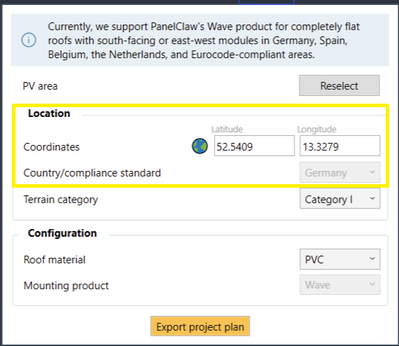Viewport: 399px width, 346px height.
Task: Click the chevron of the Category I dropdown
Action: pyautogui.click(x=372, y=198)
